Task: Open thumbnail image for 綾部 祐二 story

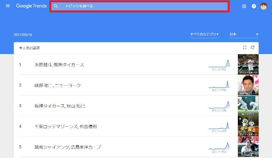Action: pyautogui.click(x=248, y=85)
